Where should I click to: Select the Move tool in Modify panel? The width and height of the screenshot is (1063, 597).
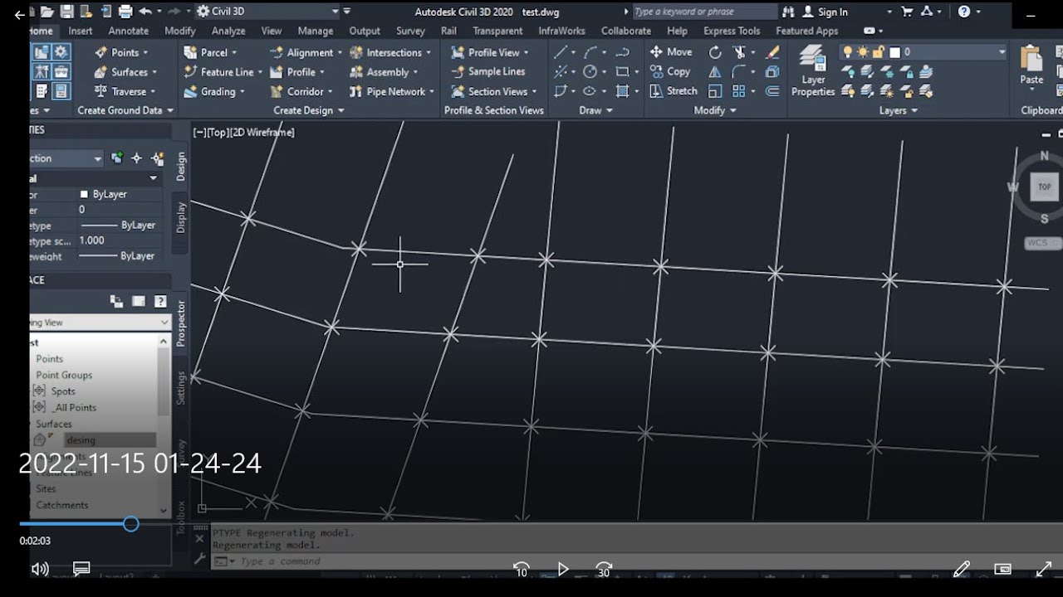pos(670,52)
